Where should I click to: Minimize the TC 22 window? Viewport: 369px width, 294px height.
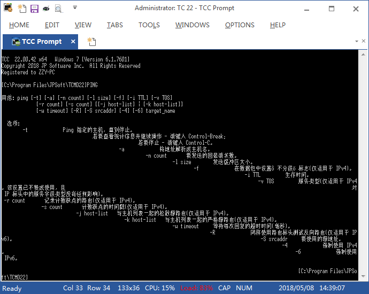[306, 9]
